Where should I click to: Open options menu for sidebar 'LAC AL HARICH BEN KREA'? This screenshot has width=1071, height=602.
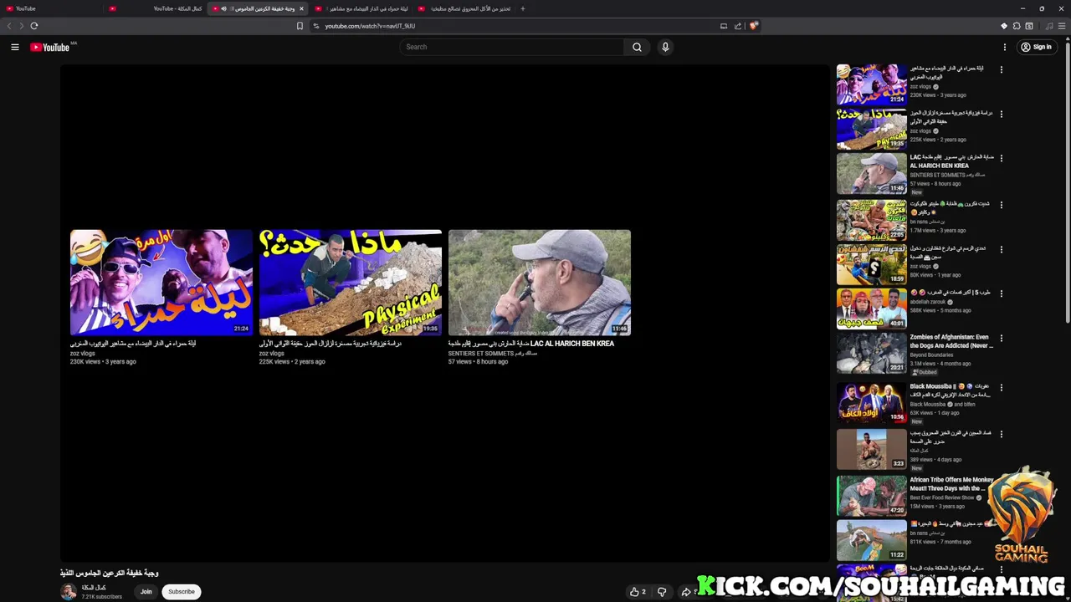pyautogui.click(x=1001, y=159)
